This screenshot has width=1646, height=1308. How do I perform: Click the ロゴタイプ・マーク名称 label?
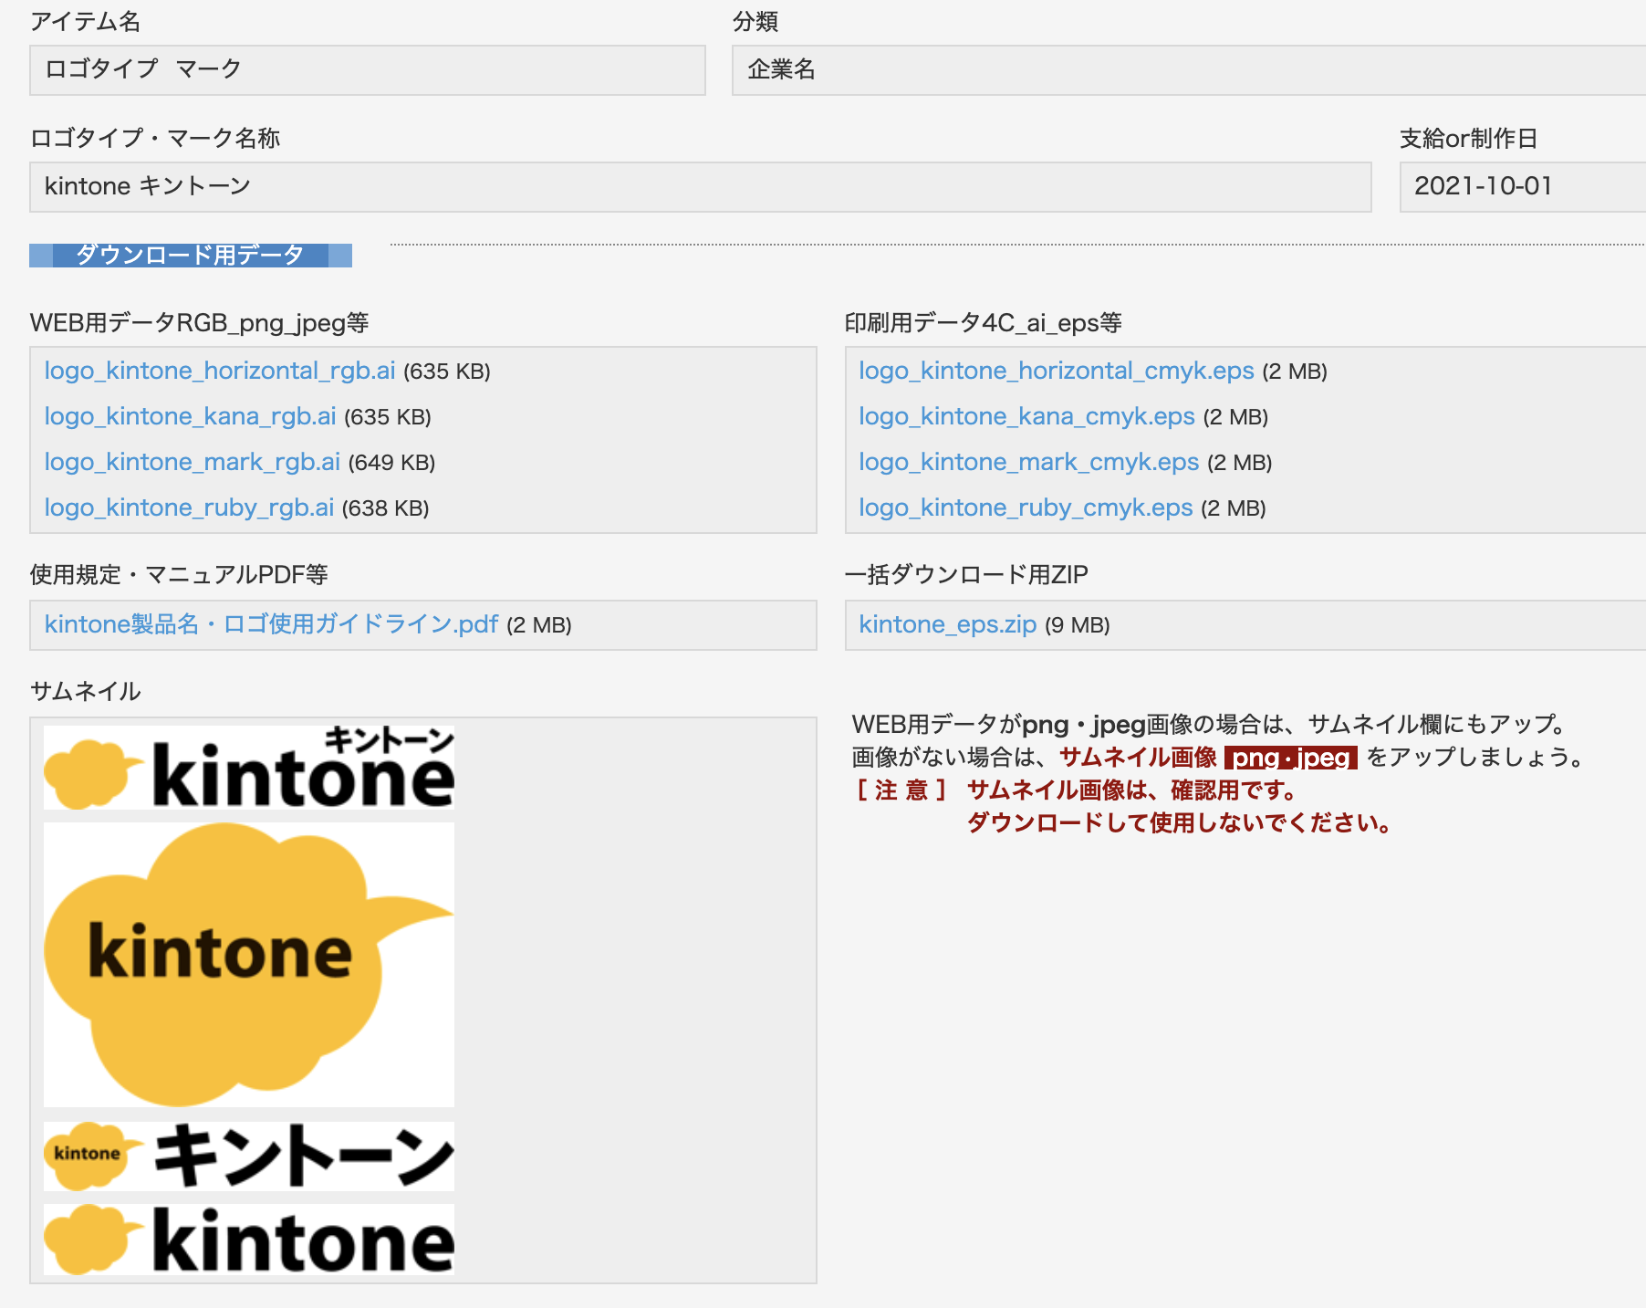point(155,138)
